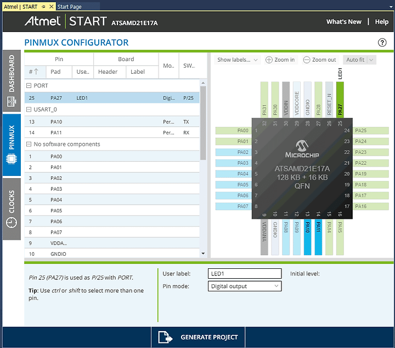Image resolution: width=395 pixels, height=348 pixels.
Task: Click the VDDANA pin on chip diagram
Action: coord(264,237)
